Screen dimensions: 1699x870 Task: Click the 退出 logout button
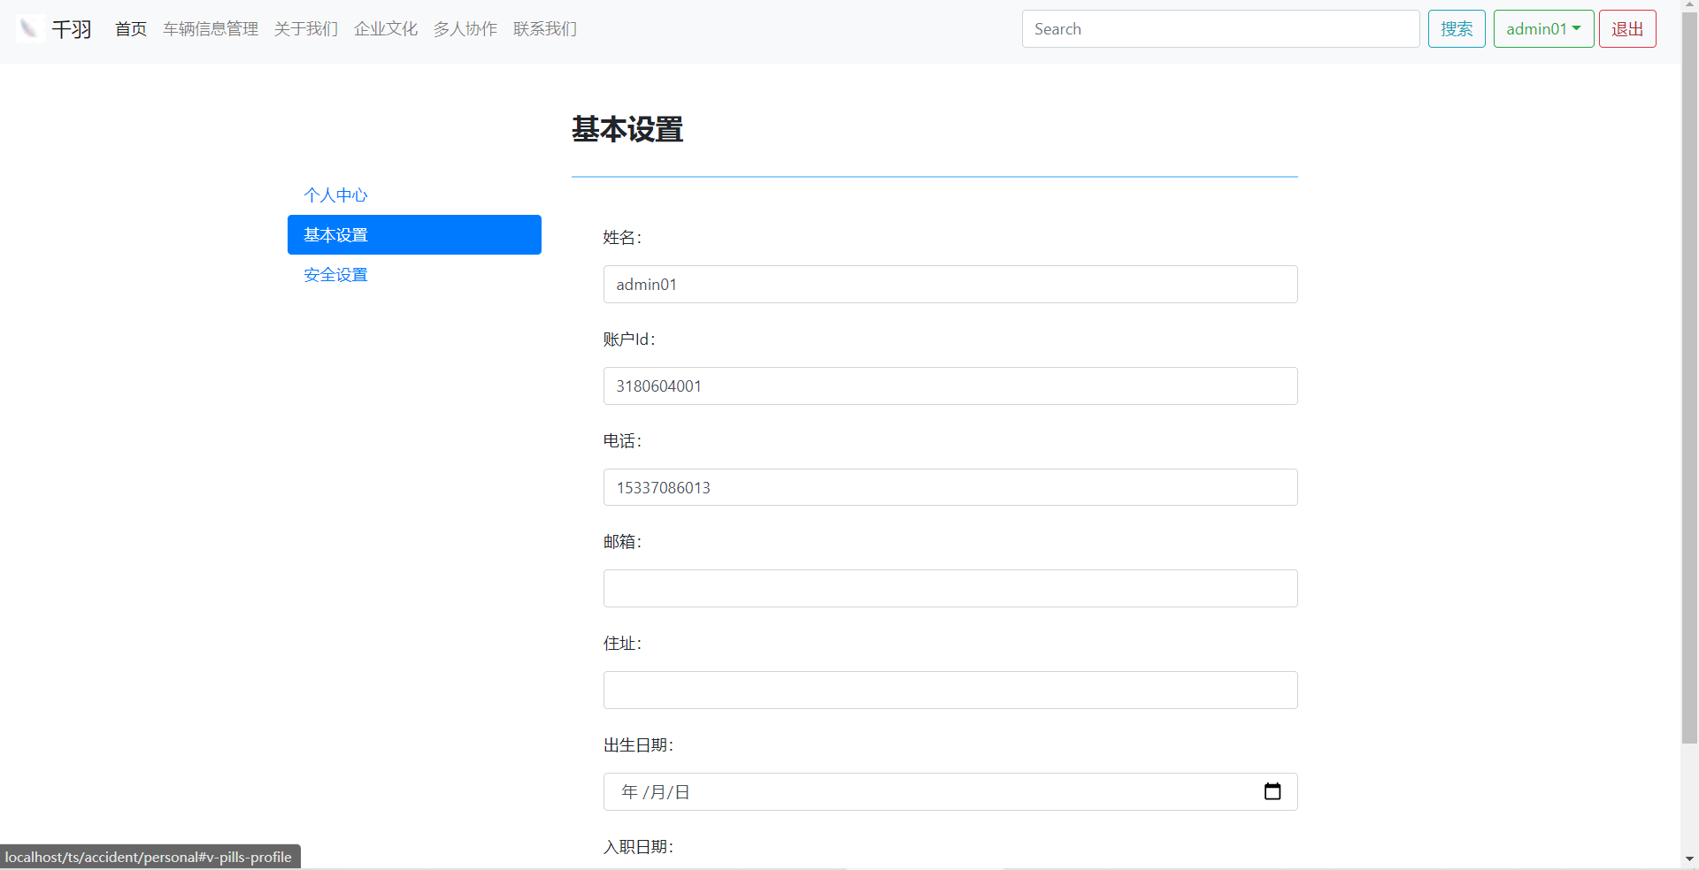1627,28
